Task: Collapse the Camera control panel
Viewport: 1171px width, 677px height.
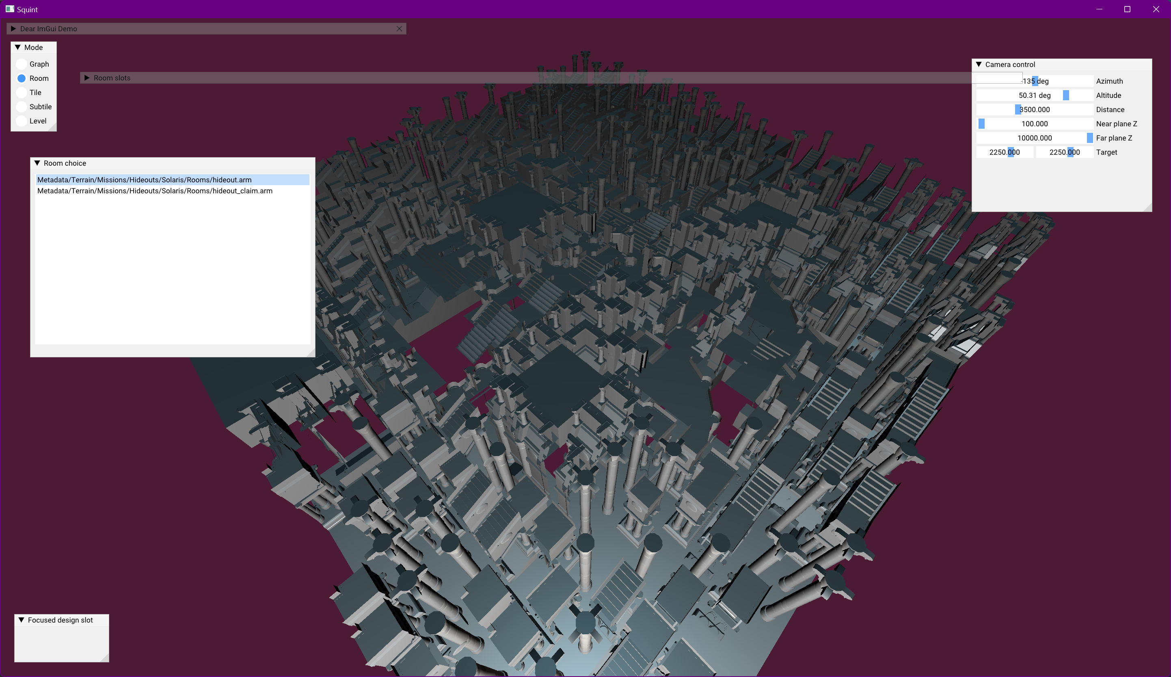Action: 979,65
